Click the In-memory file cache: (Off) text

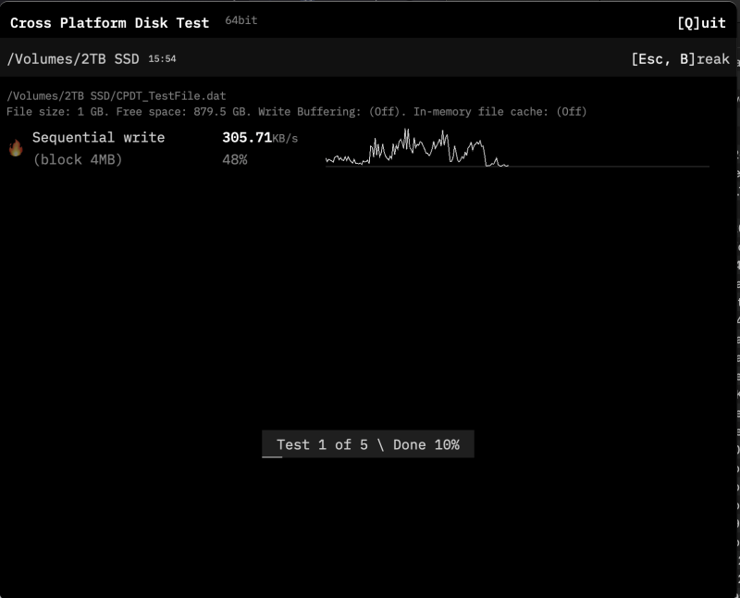(499, 112)
